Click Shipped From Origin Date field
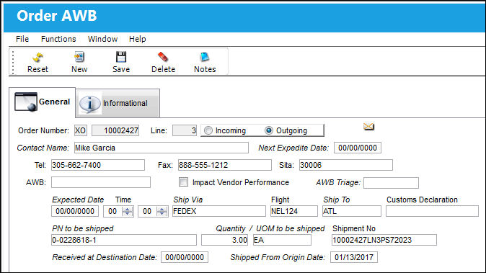 coord(354,257)
